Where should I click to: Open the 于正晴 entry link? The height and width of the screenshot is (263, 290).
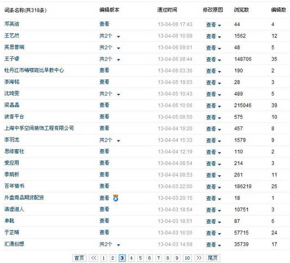[x=12, y=232]
